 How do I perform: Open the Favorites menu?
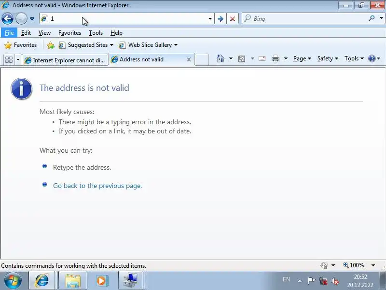coord(69,33)
